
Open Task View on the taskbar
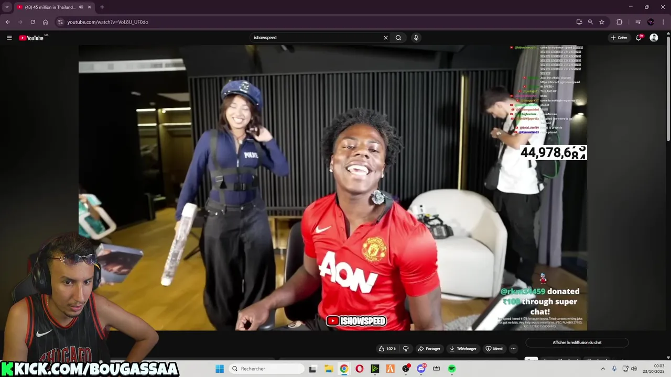[x=313, y=369]
